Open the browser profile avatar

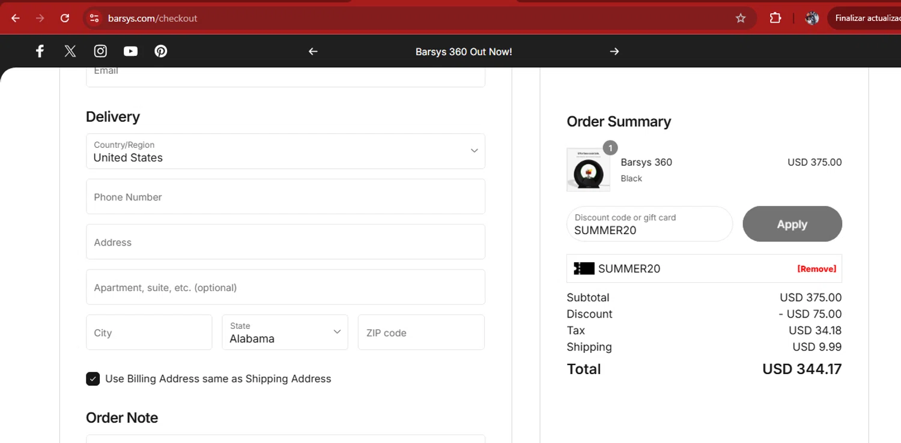point(812,18)
